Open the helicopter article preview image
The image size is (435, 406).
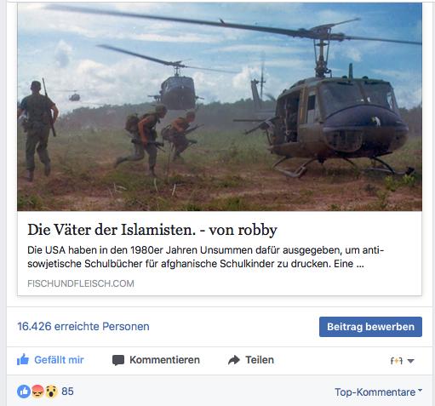[x=220, y=106]
